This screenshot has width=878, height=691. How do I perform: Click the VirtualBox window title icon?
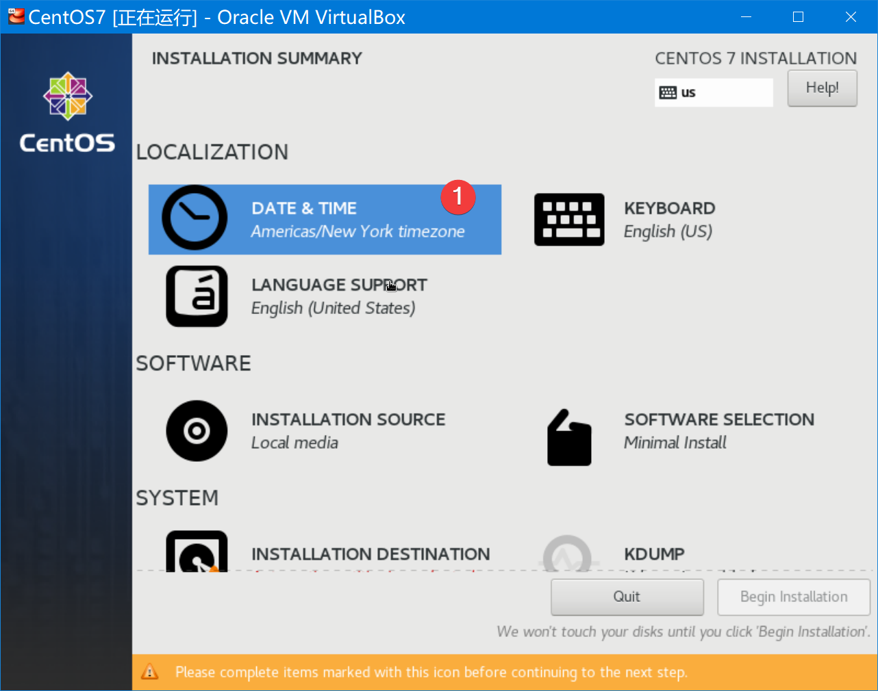16,16
